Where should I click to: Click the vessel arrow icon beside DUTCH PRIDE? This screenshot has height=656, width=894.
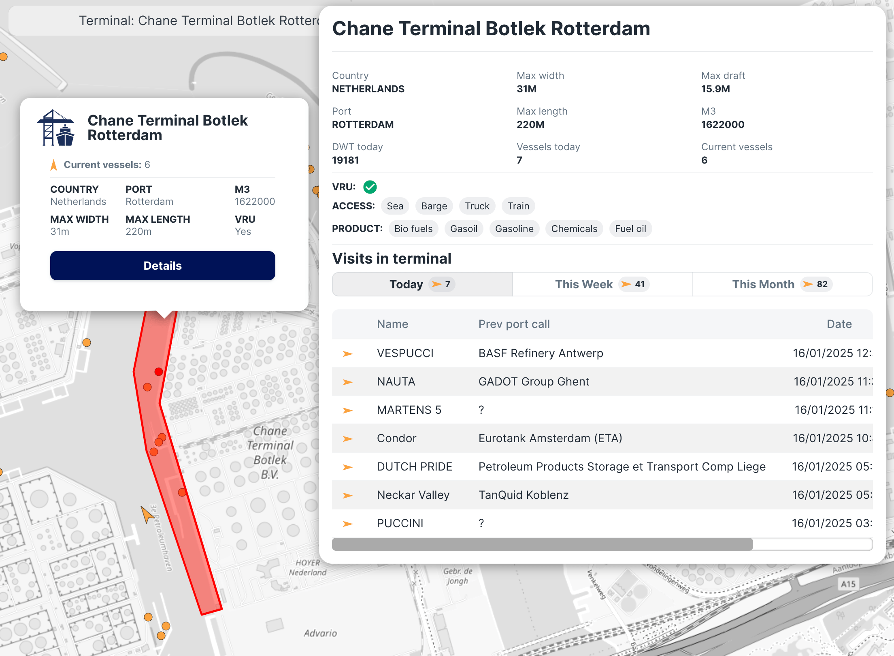pyautogui.click(x=347, y=467)
